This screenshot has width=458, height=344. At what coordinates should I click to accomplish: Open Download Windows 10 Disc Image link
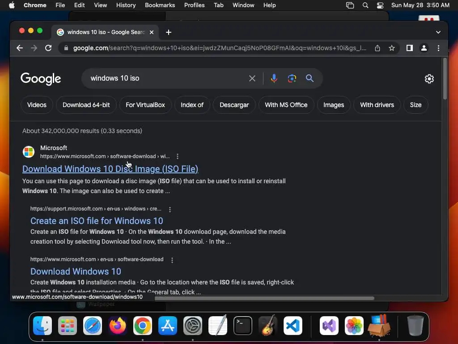coord(110,169)
